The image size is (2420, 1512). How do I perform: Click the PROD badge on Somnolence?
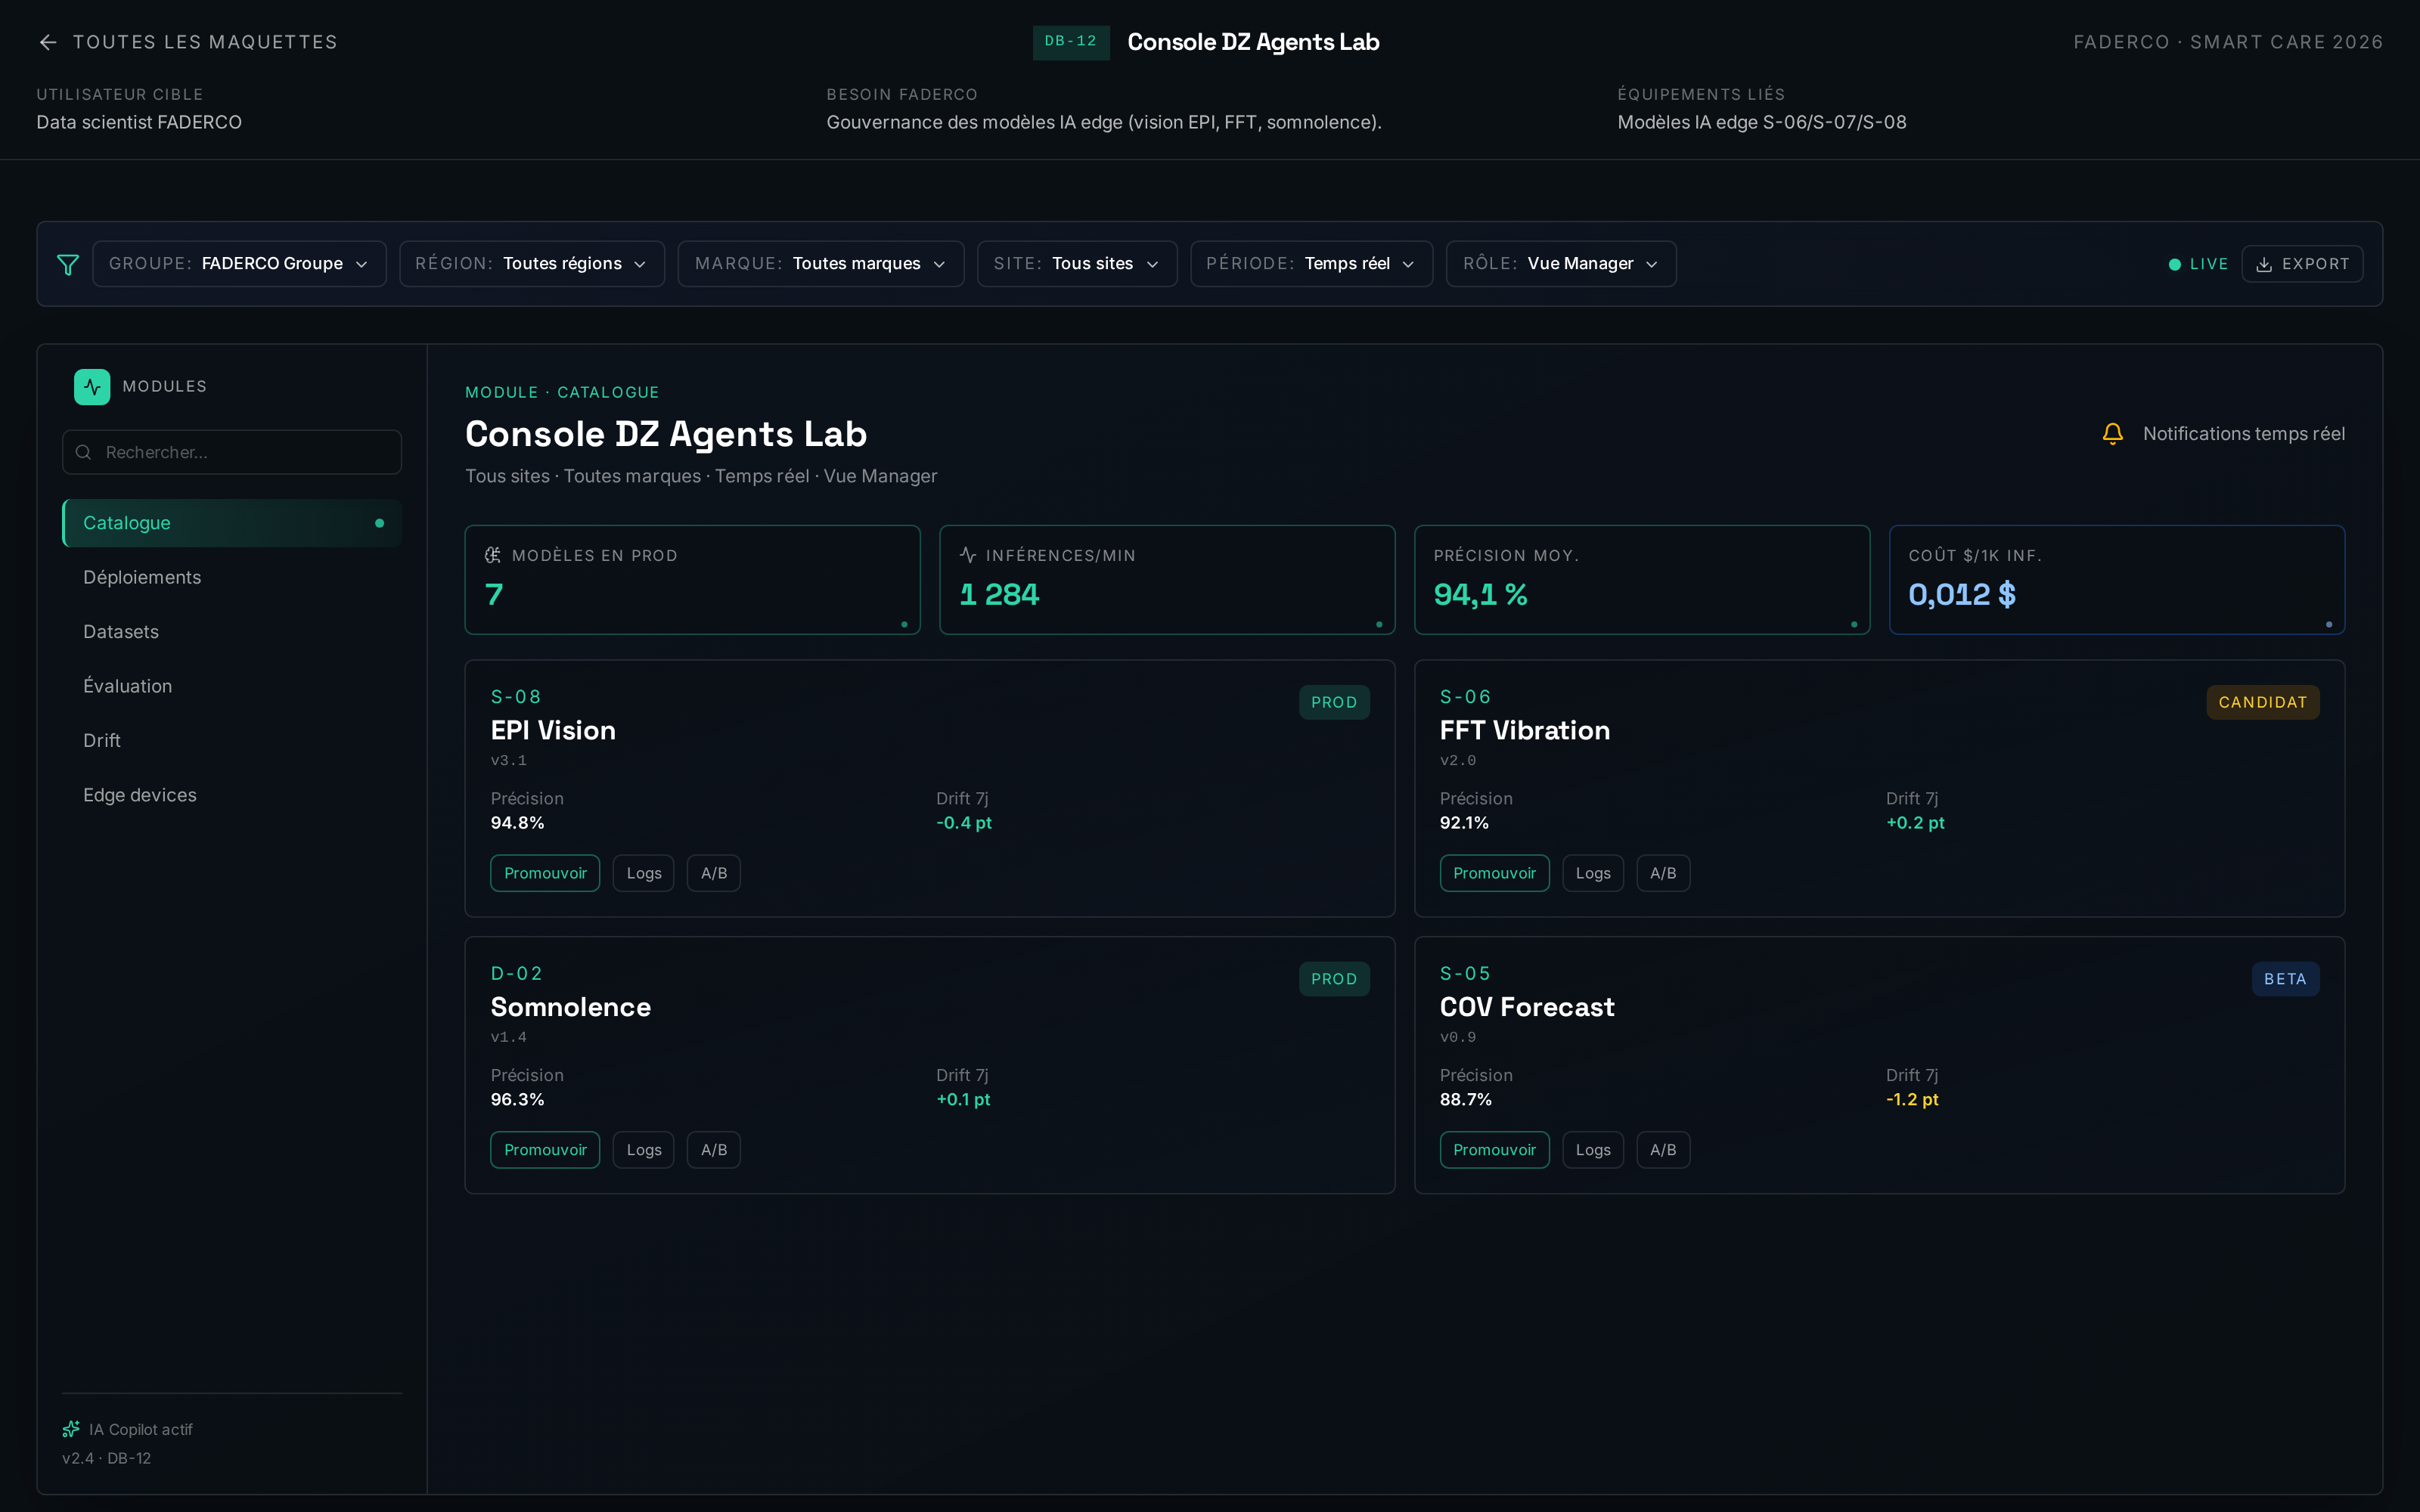(x=1334, y=979)
